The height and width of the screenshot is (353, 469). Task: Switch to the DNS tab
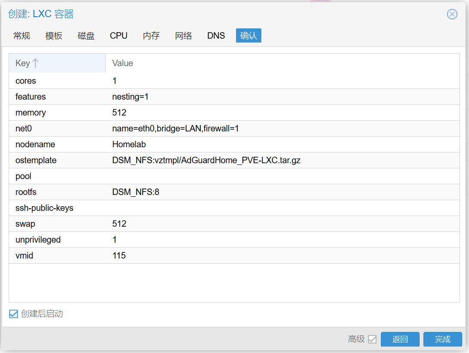tap(216, 36)
